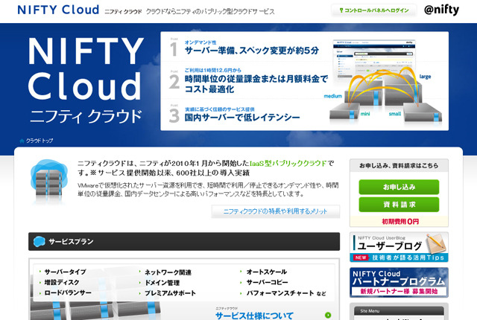The image size is (477, 320).
Task: Click the 初期費用0円 text
Action: pos(400,222)
